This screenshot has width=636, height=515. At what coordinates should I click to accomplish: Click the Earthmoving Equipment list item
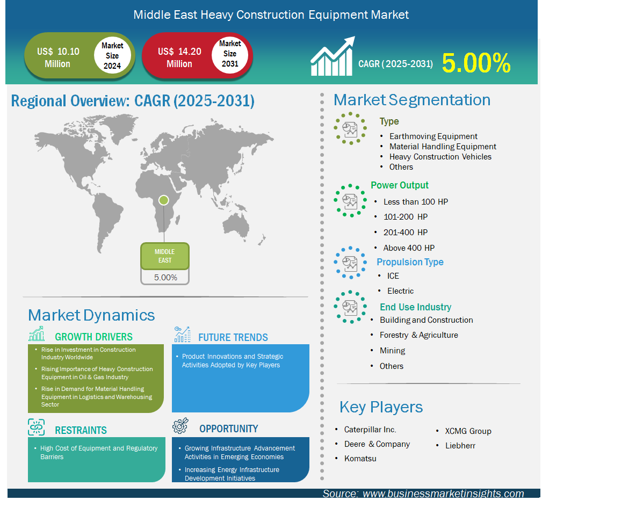[433, 136]
